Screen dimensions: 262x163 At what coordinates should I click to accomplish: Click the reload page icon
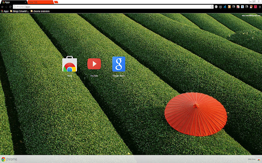pyautogui.click(x=11, y=7)
